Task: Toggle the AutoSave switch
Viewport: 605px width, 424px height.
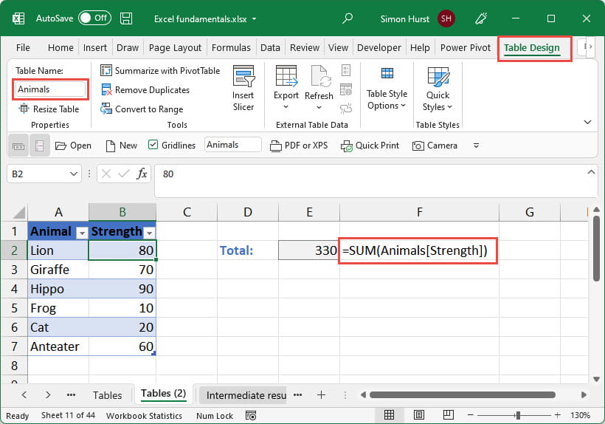Action: pyautogui.click(x=94, y=18)
